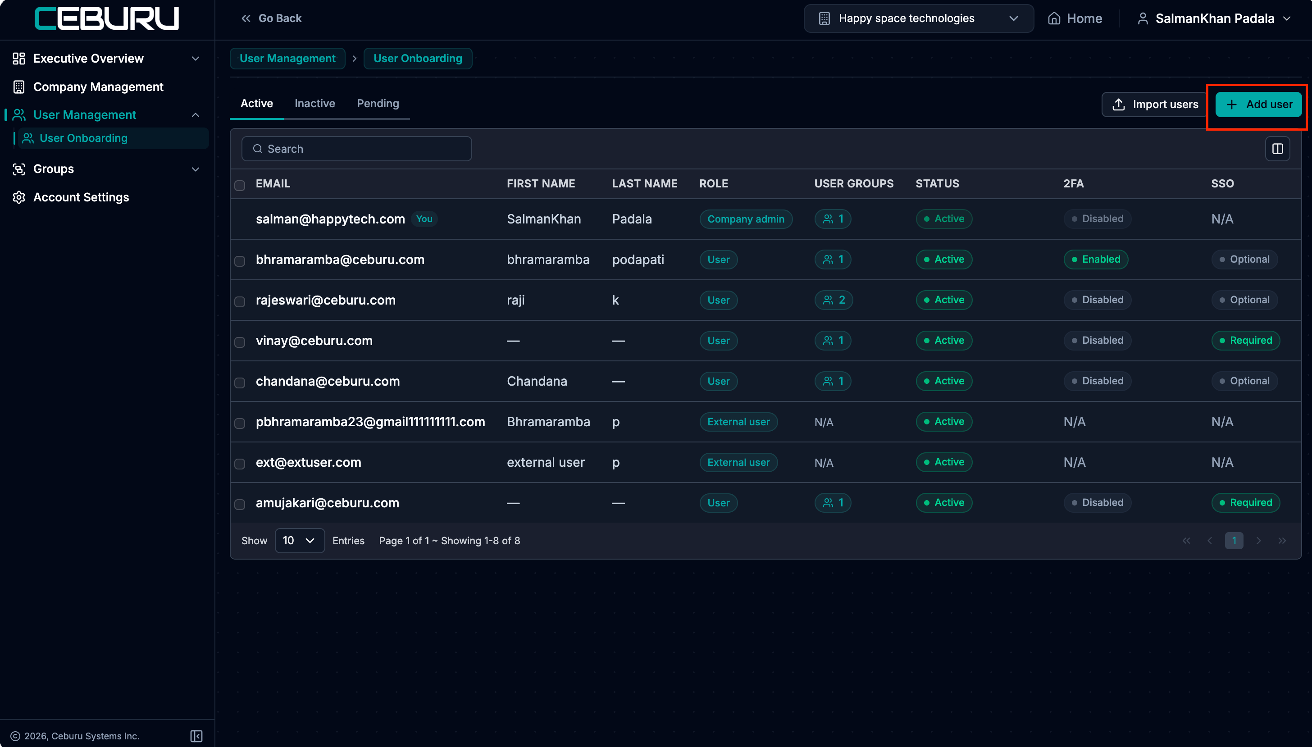
Task: Click the EMAIL column header
Action: click(x=273, y=184)
